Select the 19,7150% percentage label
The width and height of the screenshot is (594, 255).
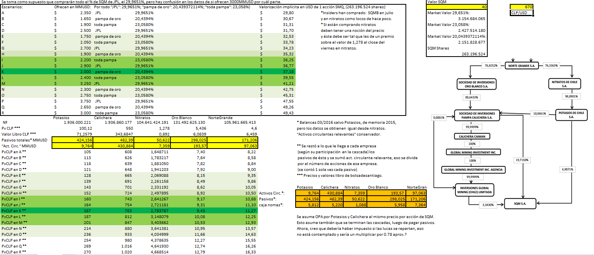pos(522,160)
